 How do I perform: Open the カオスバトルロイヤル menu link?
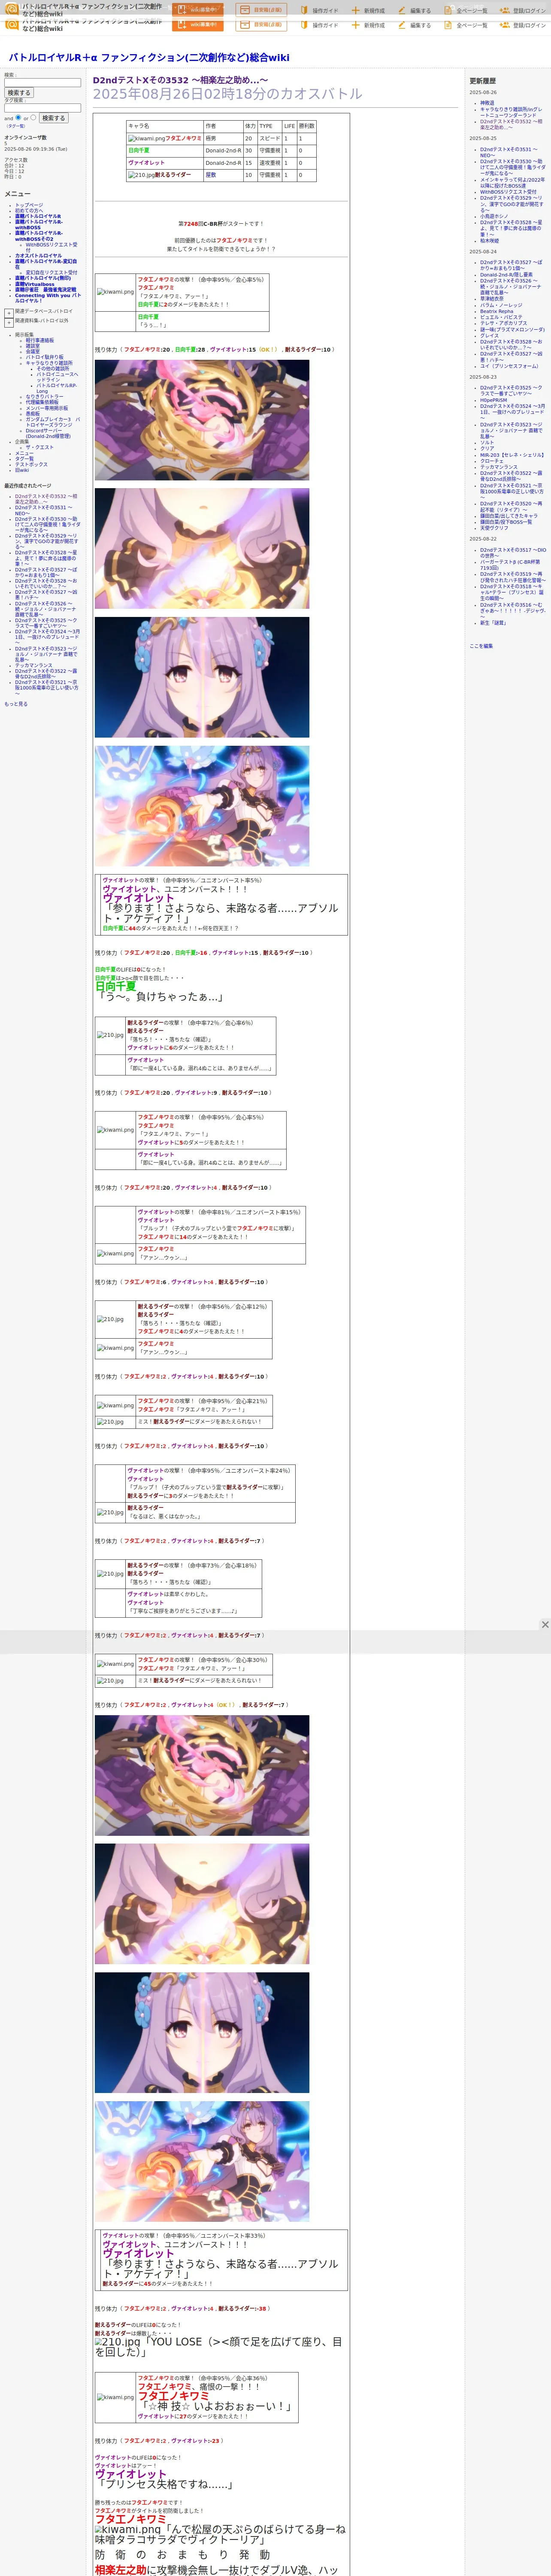coord(38,256)
